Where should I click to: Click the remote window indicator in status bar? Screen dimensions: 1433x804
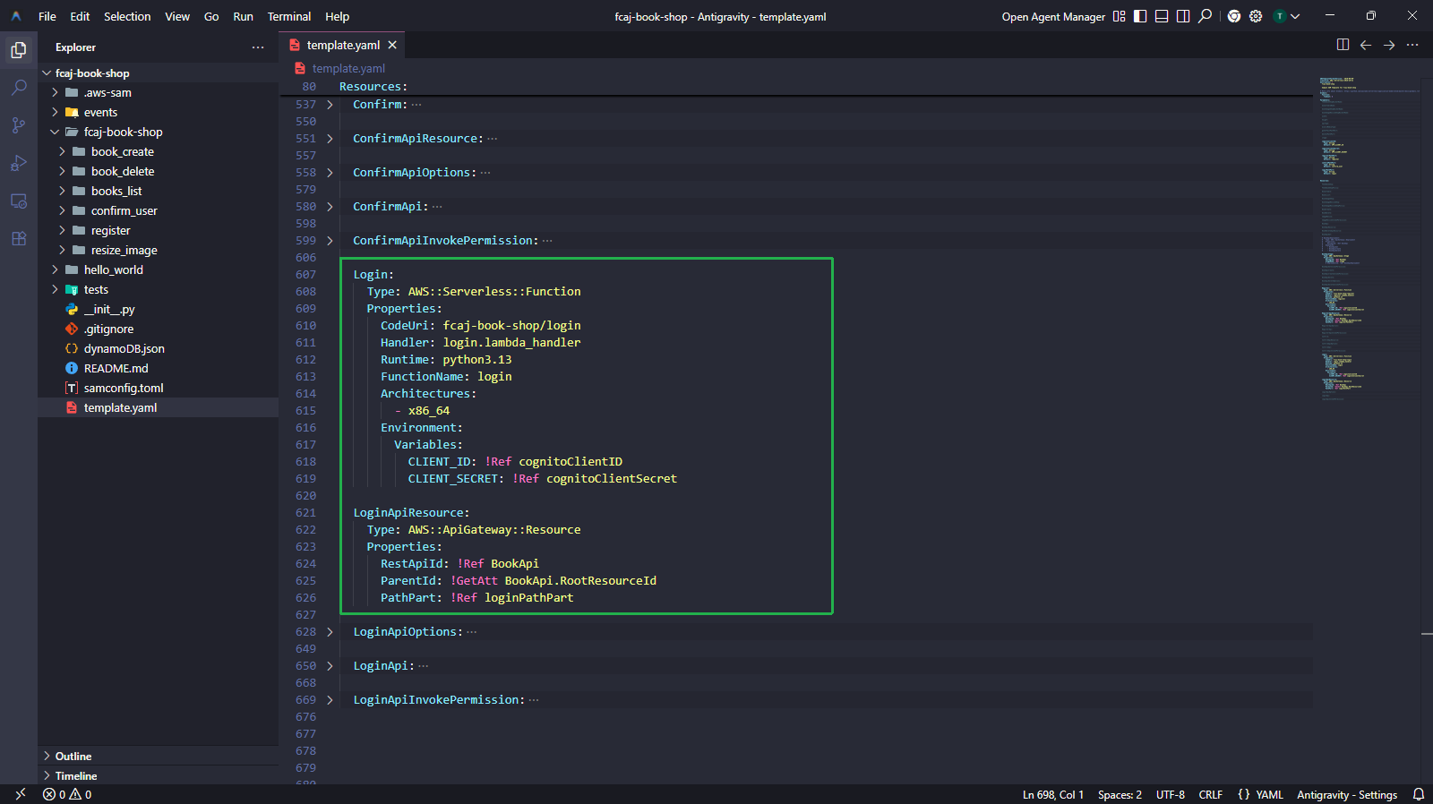21,794
